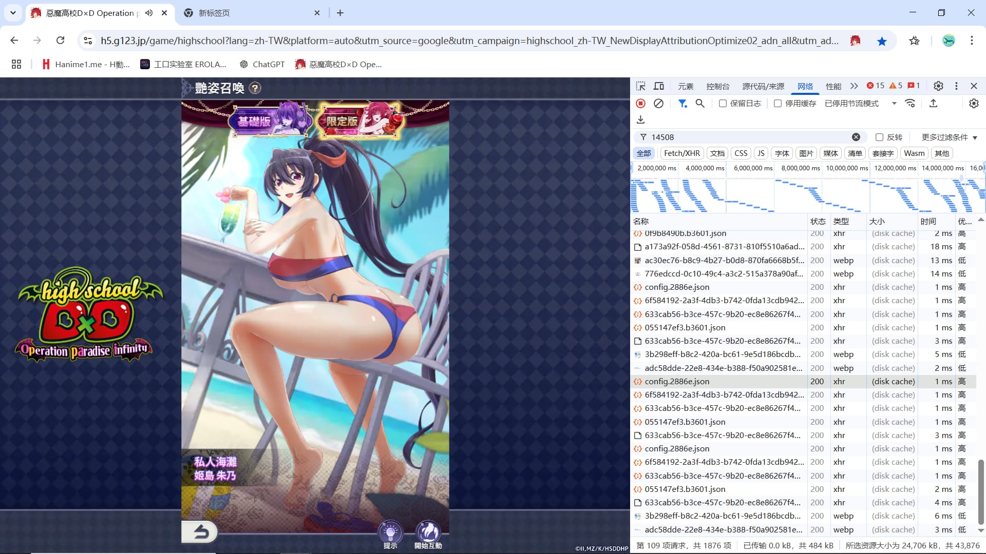The image size is (986, 554).
Task: Select the 图片 filter type
Action: coord(806,153)
